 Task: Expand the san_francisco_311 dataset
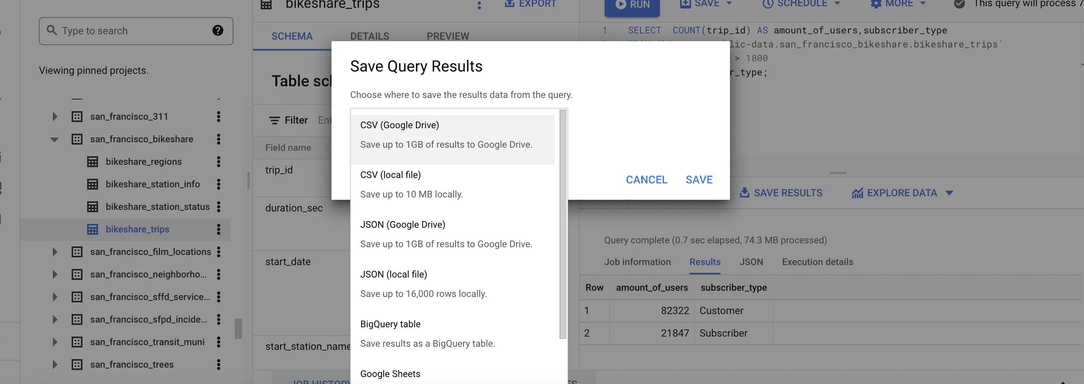[x=55, y=116]
